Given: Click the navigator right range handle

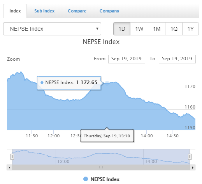Looking at the screenshot, I should tap(190, 157).
